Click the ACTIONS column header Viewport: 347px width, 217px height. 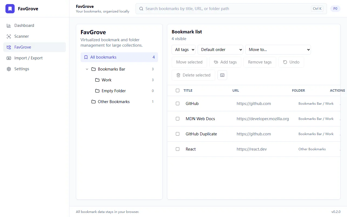coord(337,91)
